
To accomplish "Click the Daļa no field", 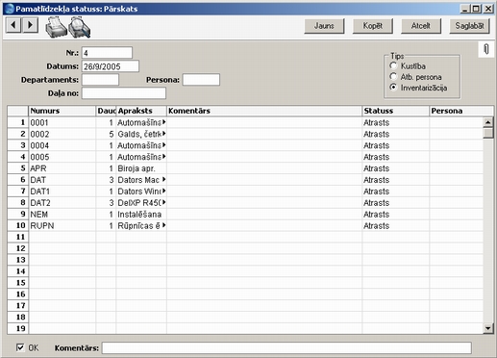I will [x=124, y=93].
